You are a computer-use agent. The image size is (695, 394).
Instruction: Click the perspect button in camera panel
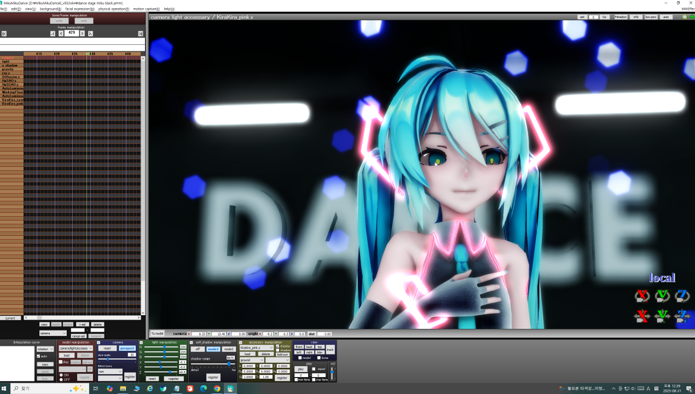[128, 348]
